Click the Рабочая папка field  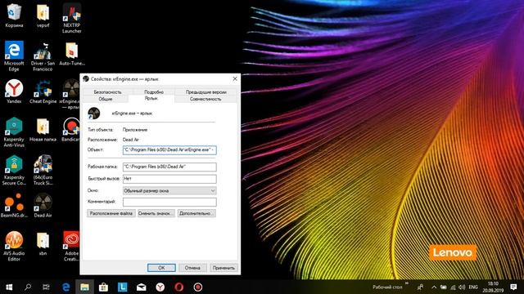tap(169, 167)
